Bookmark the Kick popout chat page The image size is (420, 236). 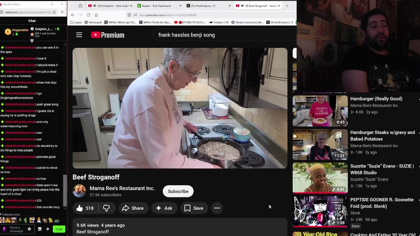point(54,12)
